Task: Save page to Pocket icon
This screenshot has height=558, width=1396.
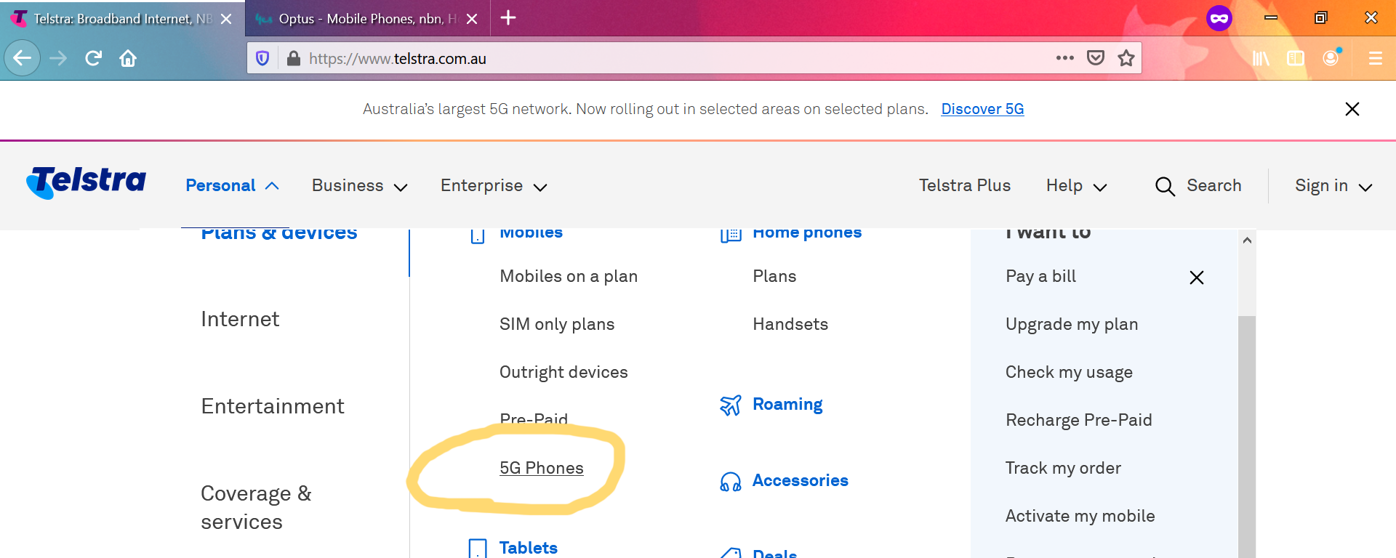Action: [x=1096, y=58]
